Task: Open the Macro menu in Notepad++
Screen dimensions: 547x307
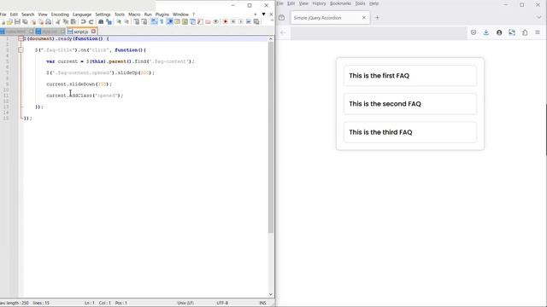Action: (x=134, y=14)
